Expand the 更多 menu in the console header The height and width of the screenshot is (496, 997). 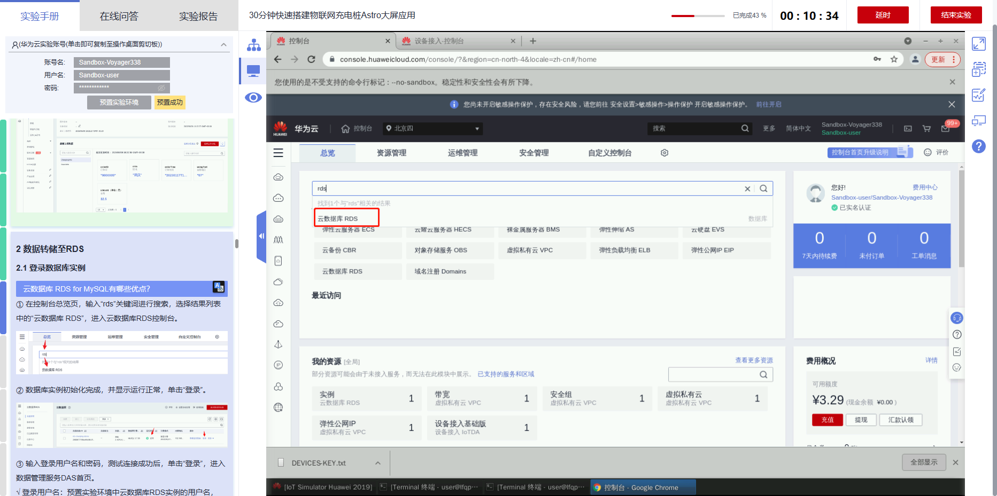pos(769,129)
